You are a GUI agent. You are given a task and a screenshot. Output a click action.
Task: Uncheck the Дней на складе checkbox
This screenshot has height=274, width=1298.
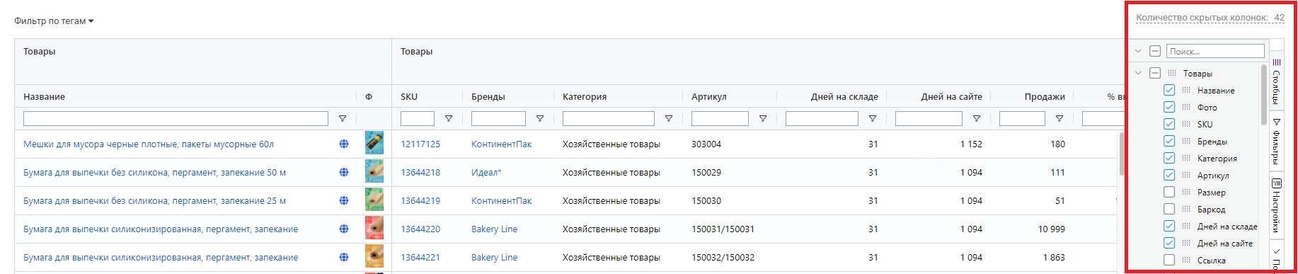[1169, 226]
